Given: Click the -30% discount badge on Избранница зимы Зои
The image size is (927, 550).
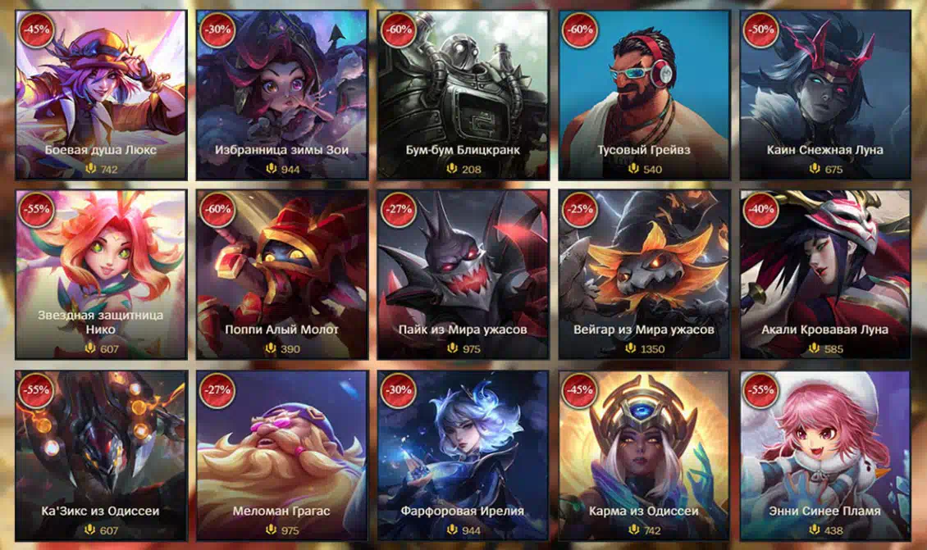Looking at the screenshot, I should coord(217,30).
